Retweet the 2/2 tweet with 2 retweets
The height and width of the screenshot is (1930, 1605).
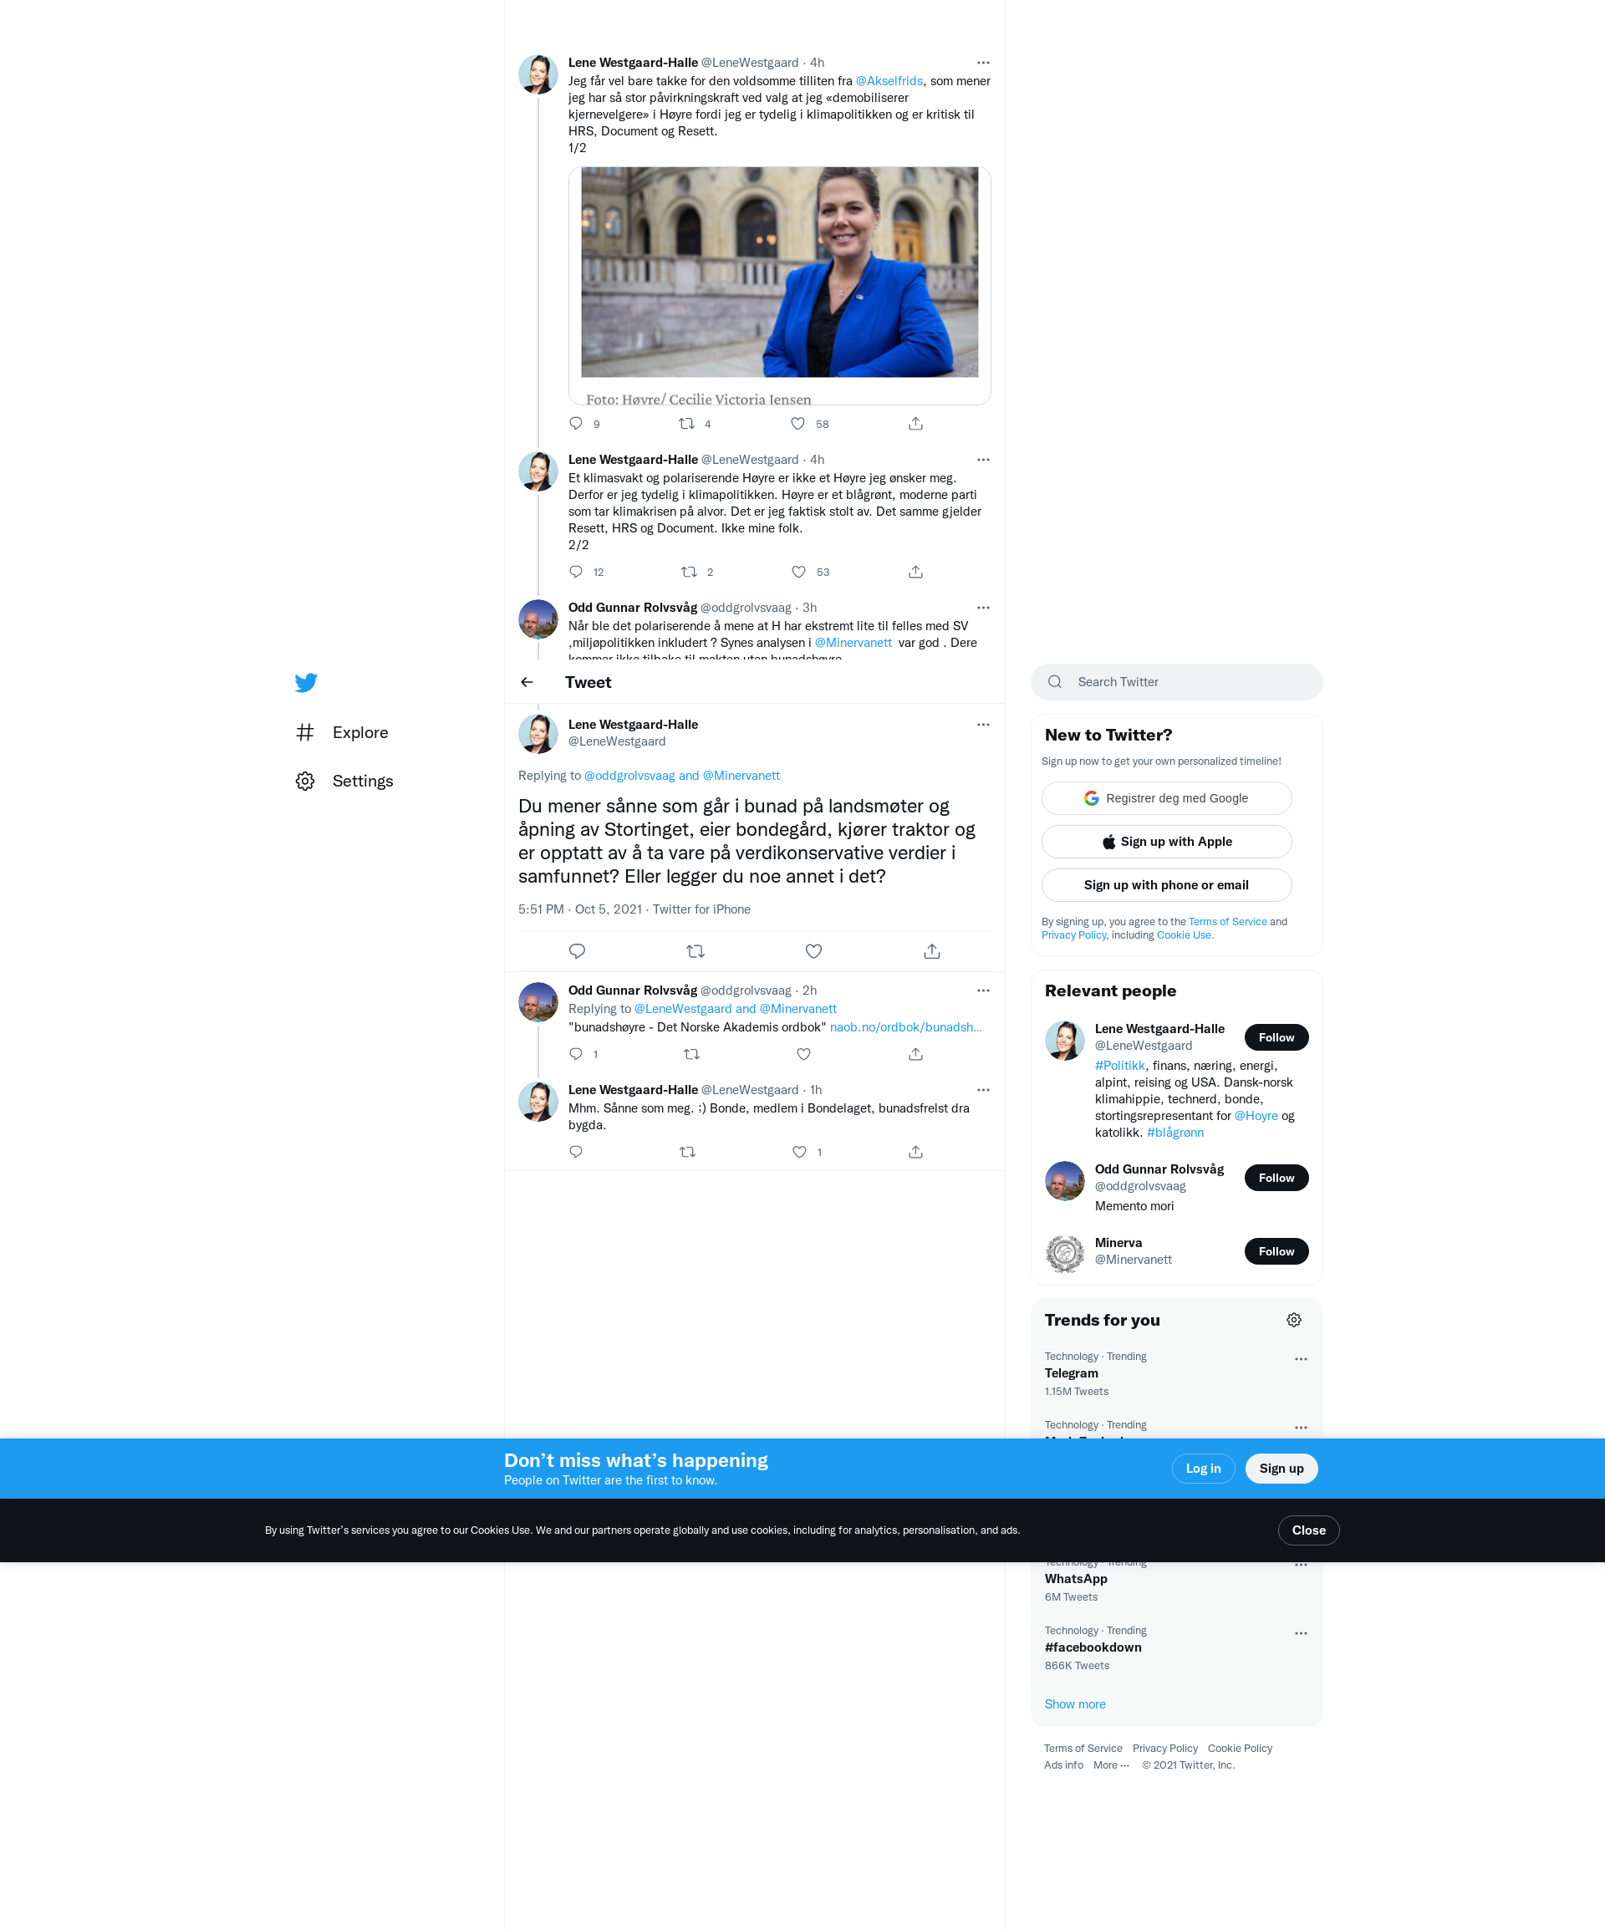[689, 572]
